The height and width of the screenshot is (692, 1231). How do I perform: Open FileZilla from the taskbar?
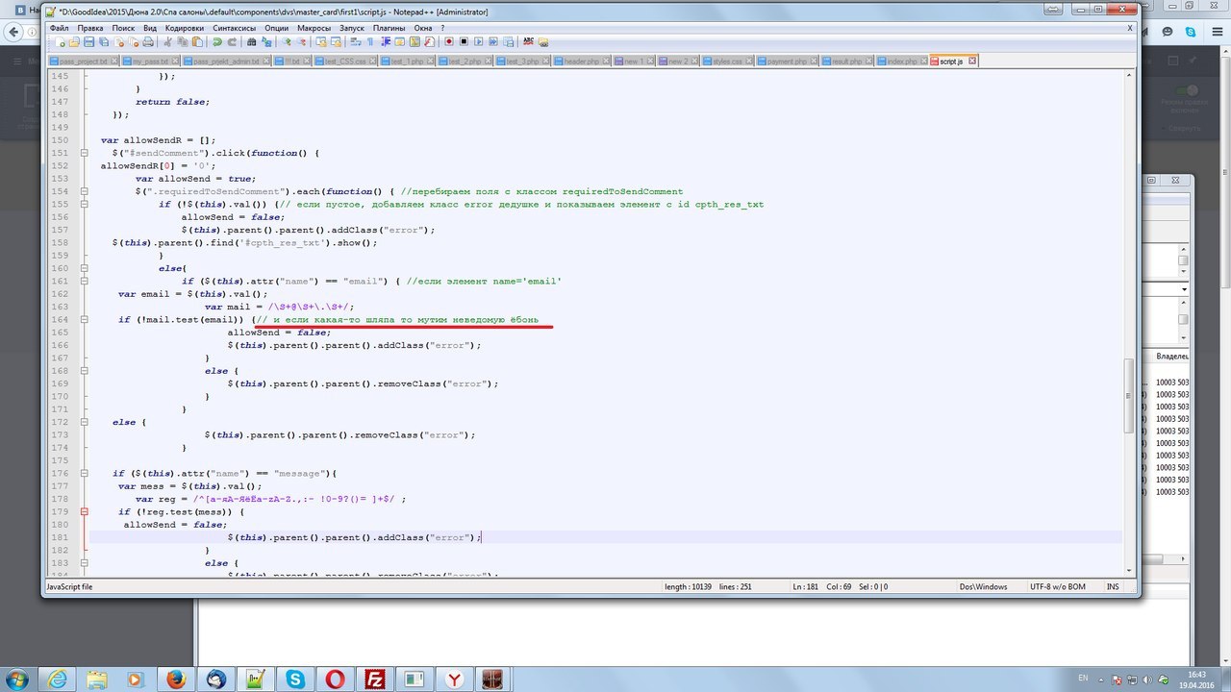[x=374, y=680]
